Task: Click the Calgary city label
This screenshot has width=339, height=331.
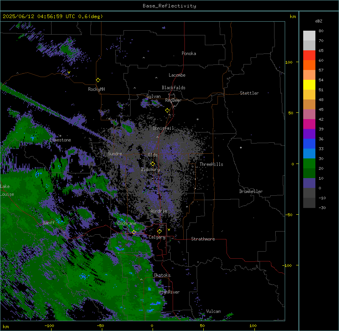Action: point(157,237)
